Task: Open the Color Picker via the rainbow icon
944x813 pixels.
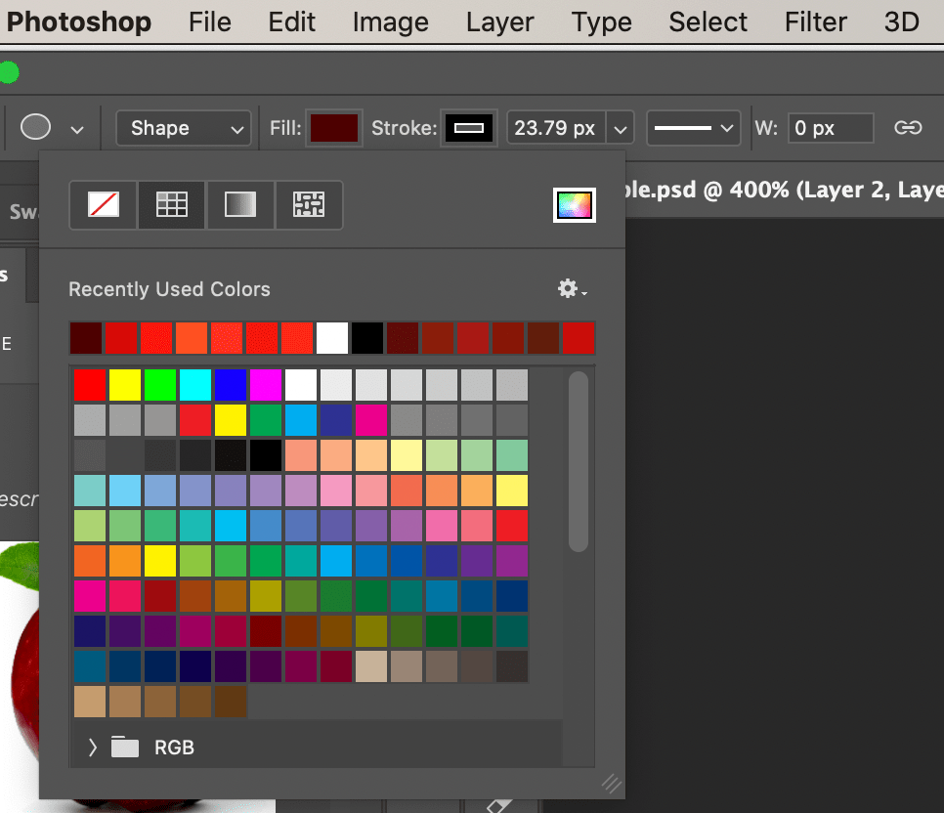Action: click(x=574, y=205)
